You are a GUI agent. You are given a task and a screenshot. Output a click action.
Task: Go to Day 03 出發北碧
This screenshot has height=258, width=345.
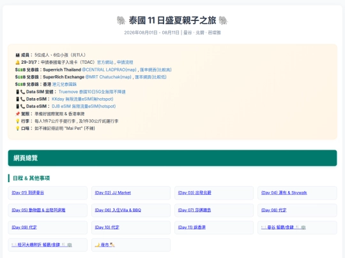point(194,192)
